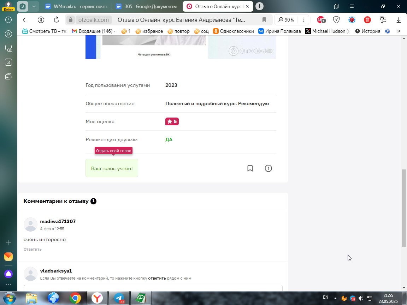Open the избраное bookmark
The image size is (407, 305).
pos(149,31)
